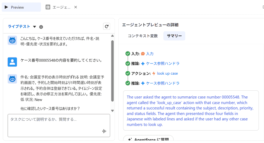This screenshot has width=264, height=143.
Task: Click the play icon on Preview tab
Action: click(x=6, y=7)
